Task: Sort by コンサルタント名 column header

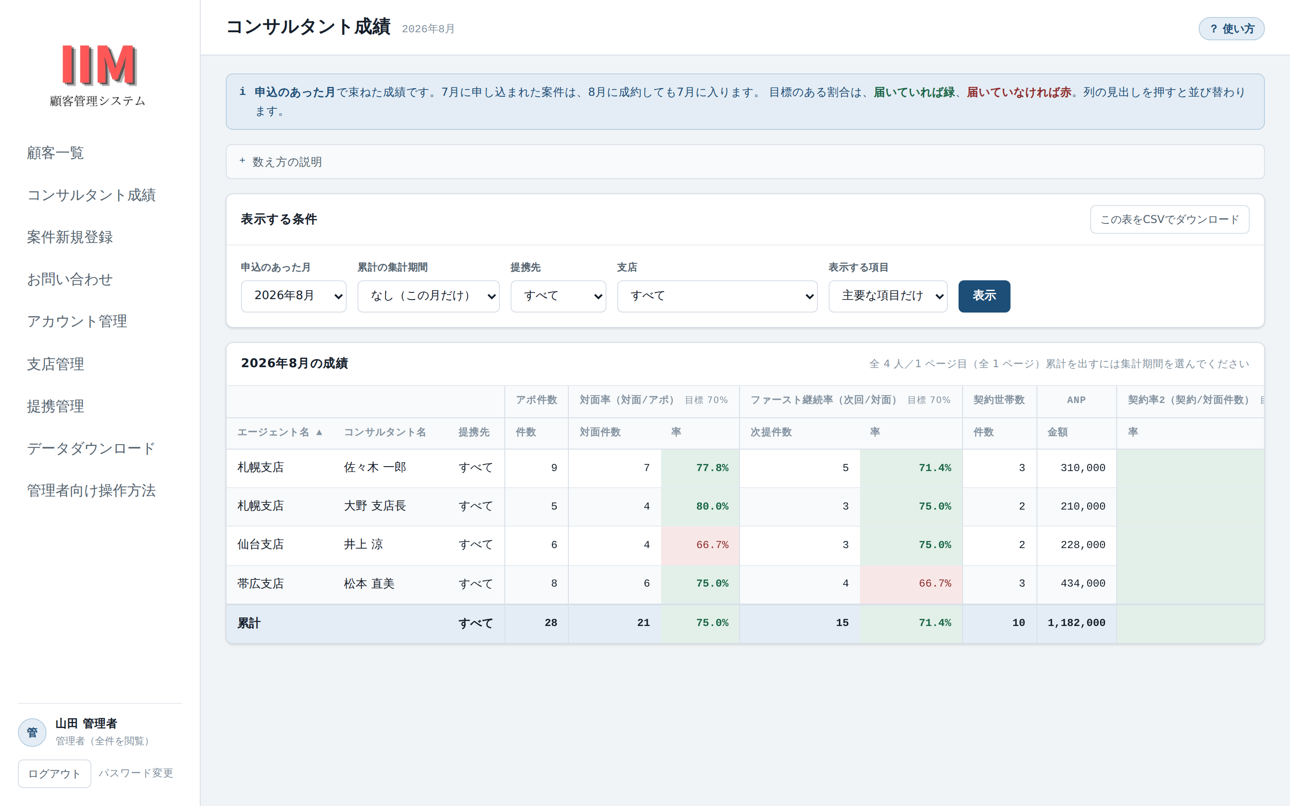Action: [x=385, y=432]
